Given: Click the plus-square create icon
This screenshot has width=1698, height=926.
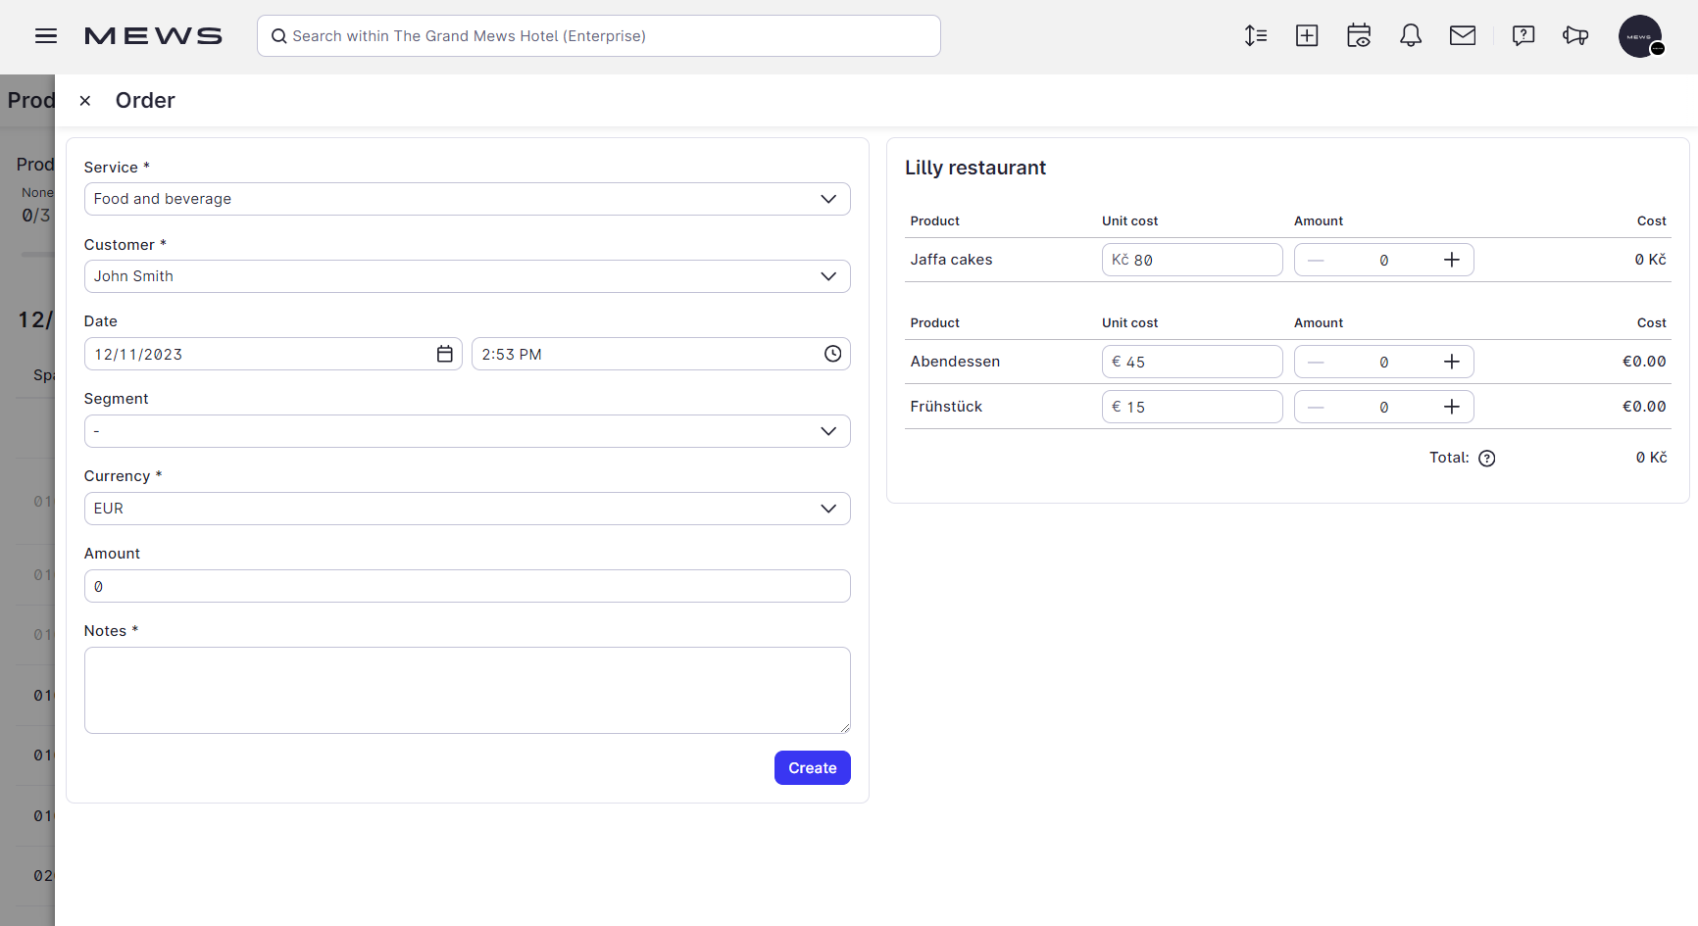Looking at the screenshot, I should pos(1307,36).
